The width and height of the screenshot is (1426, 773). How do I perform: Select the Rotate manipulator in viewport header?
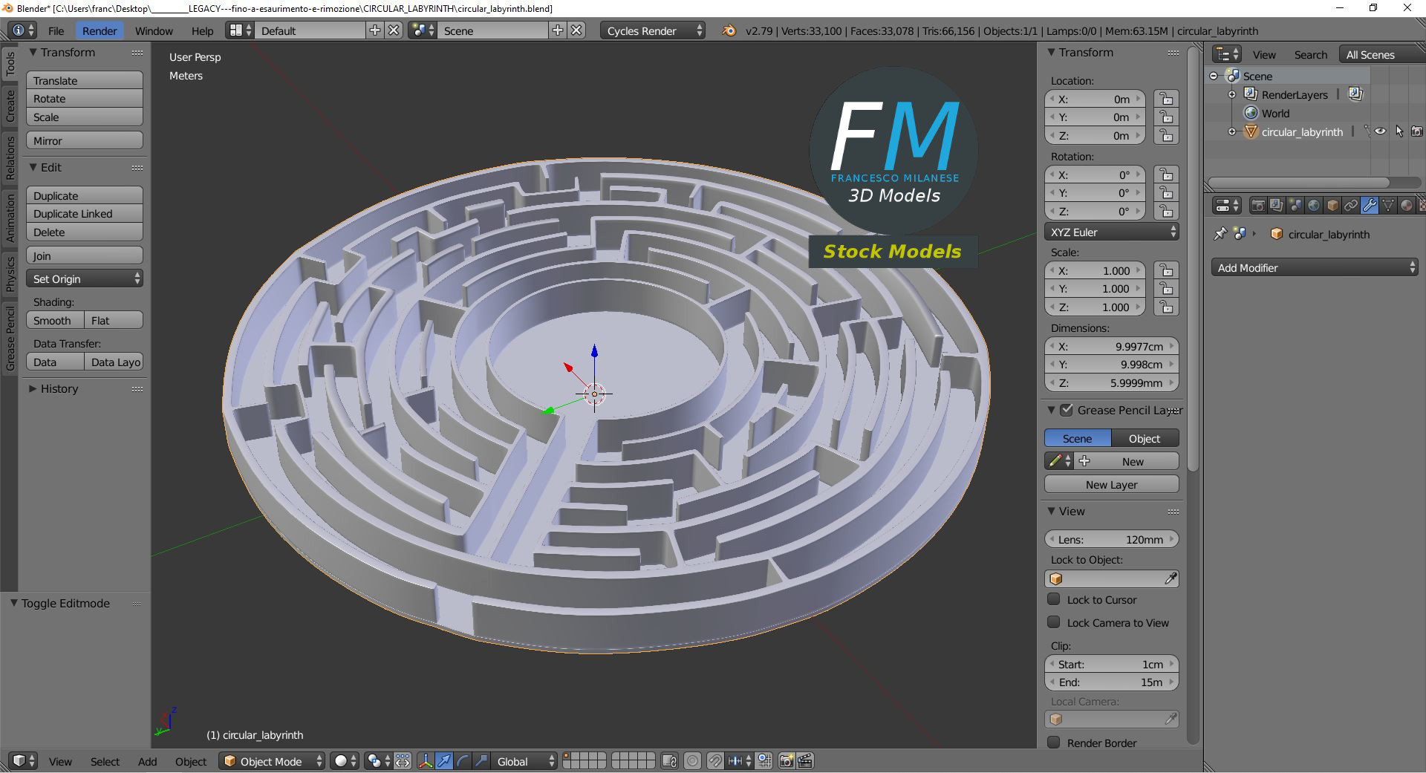point(462,761)
